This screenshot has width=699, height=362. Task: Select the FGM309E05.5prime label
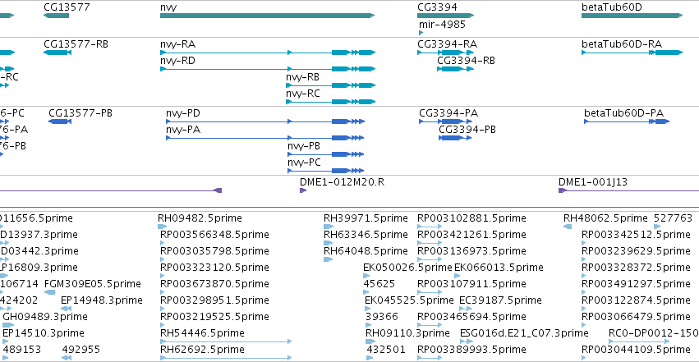[93, 284]
